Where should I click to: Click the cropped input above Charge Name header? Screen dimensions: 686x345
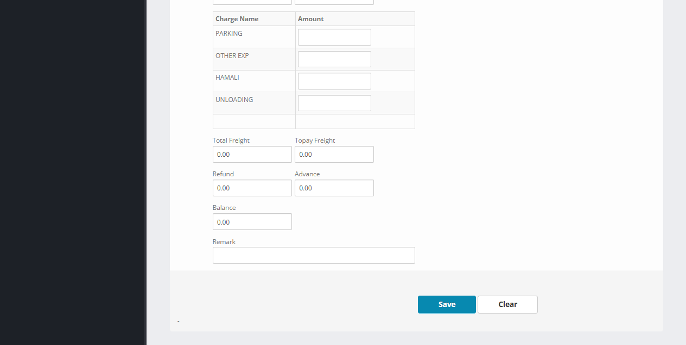coord(252,2)
